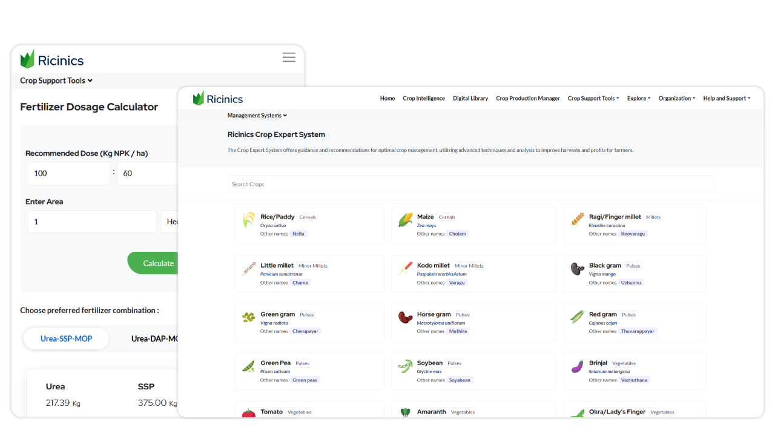The image size is (775, 436).
Task: Open the Digital Library menu item
Action: click(470, 99)
